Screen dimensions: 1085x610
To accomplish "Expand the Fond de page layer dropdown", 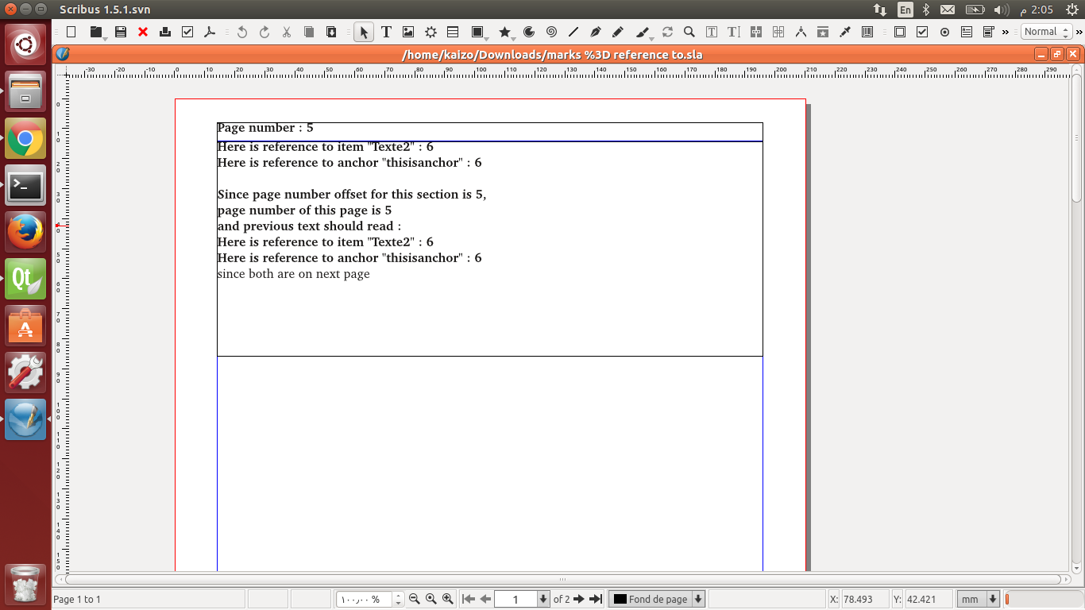I will [698, 599].
